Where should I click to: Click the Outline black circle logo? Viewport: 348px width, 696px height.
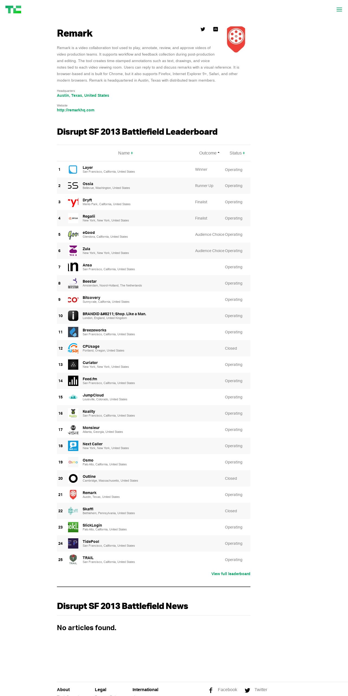click(73, 478)
